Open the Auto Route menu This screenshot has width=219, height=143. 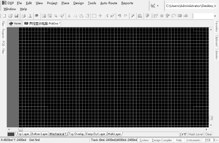point(109,3)
